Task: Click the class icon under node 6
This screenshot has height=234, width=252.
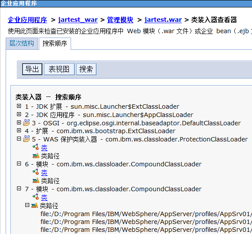Action: 36,172
